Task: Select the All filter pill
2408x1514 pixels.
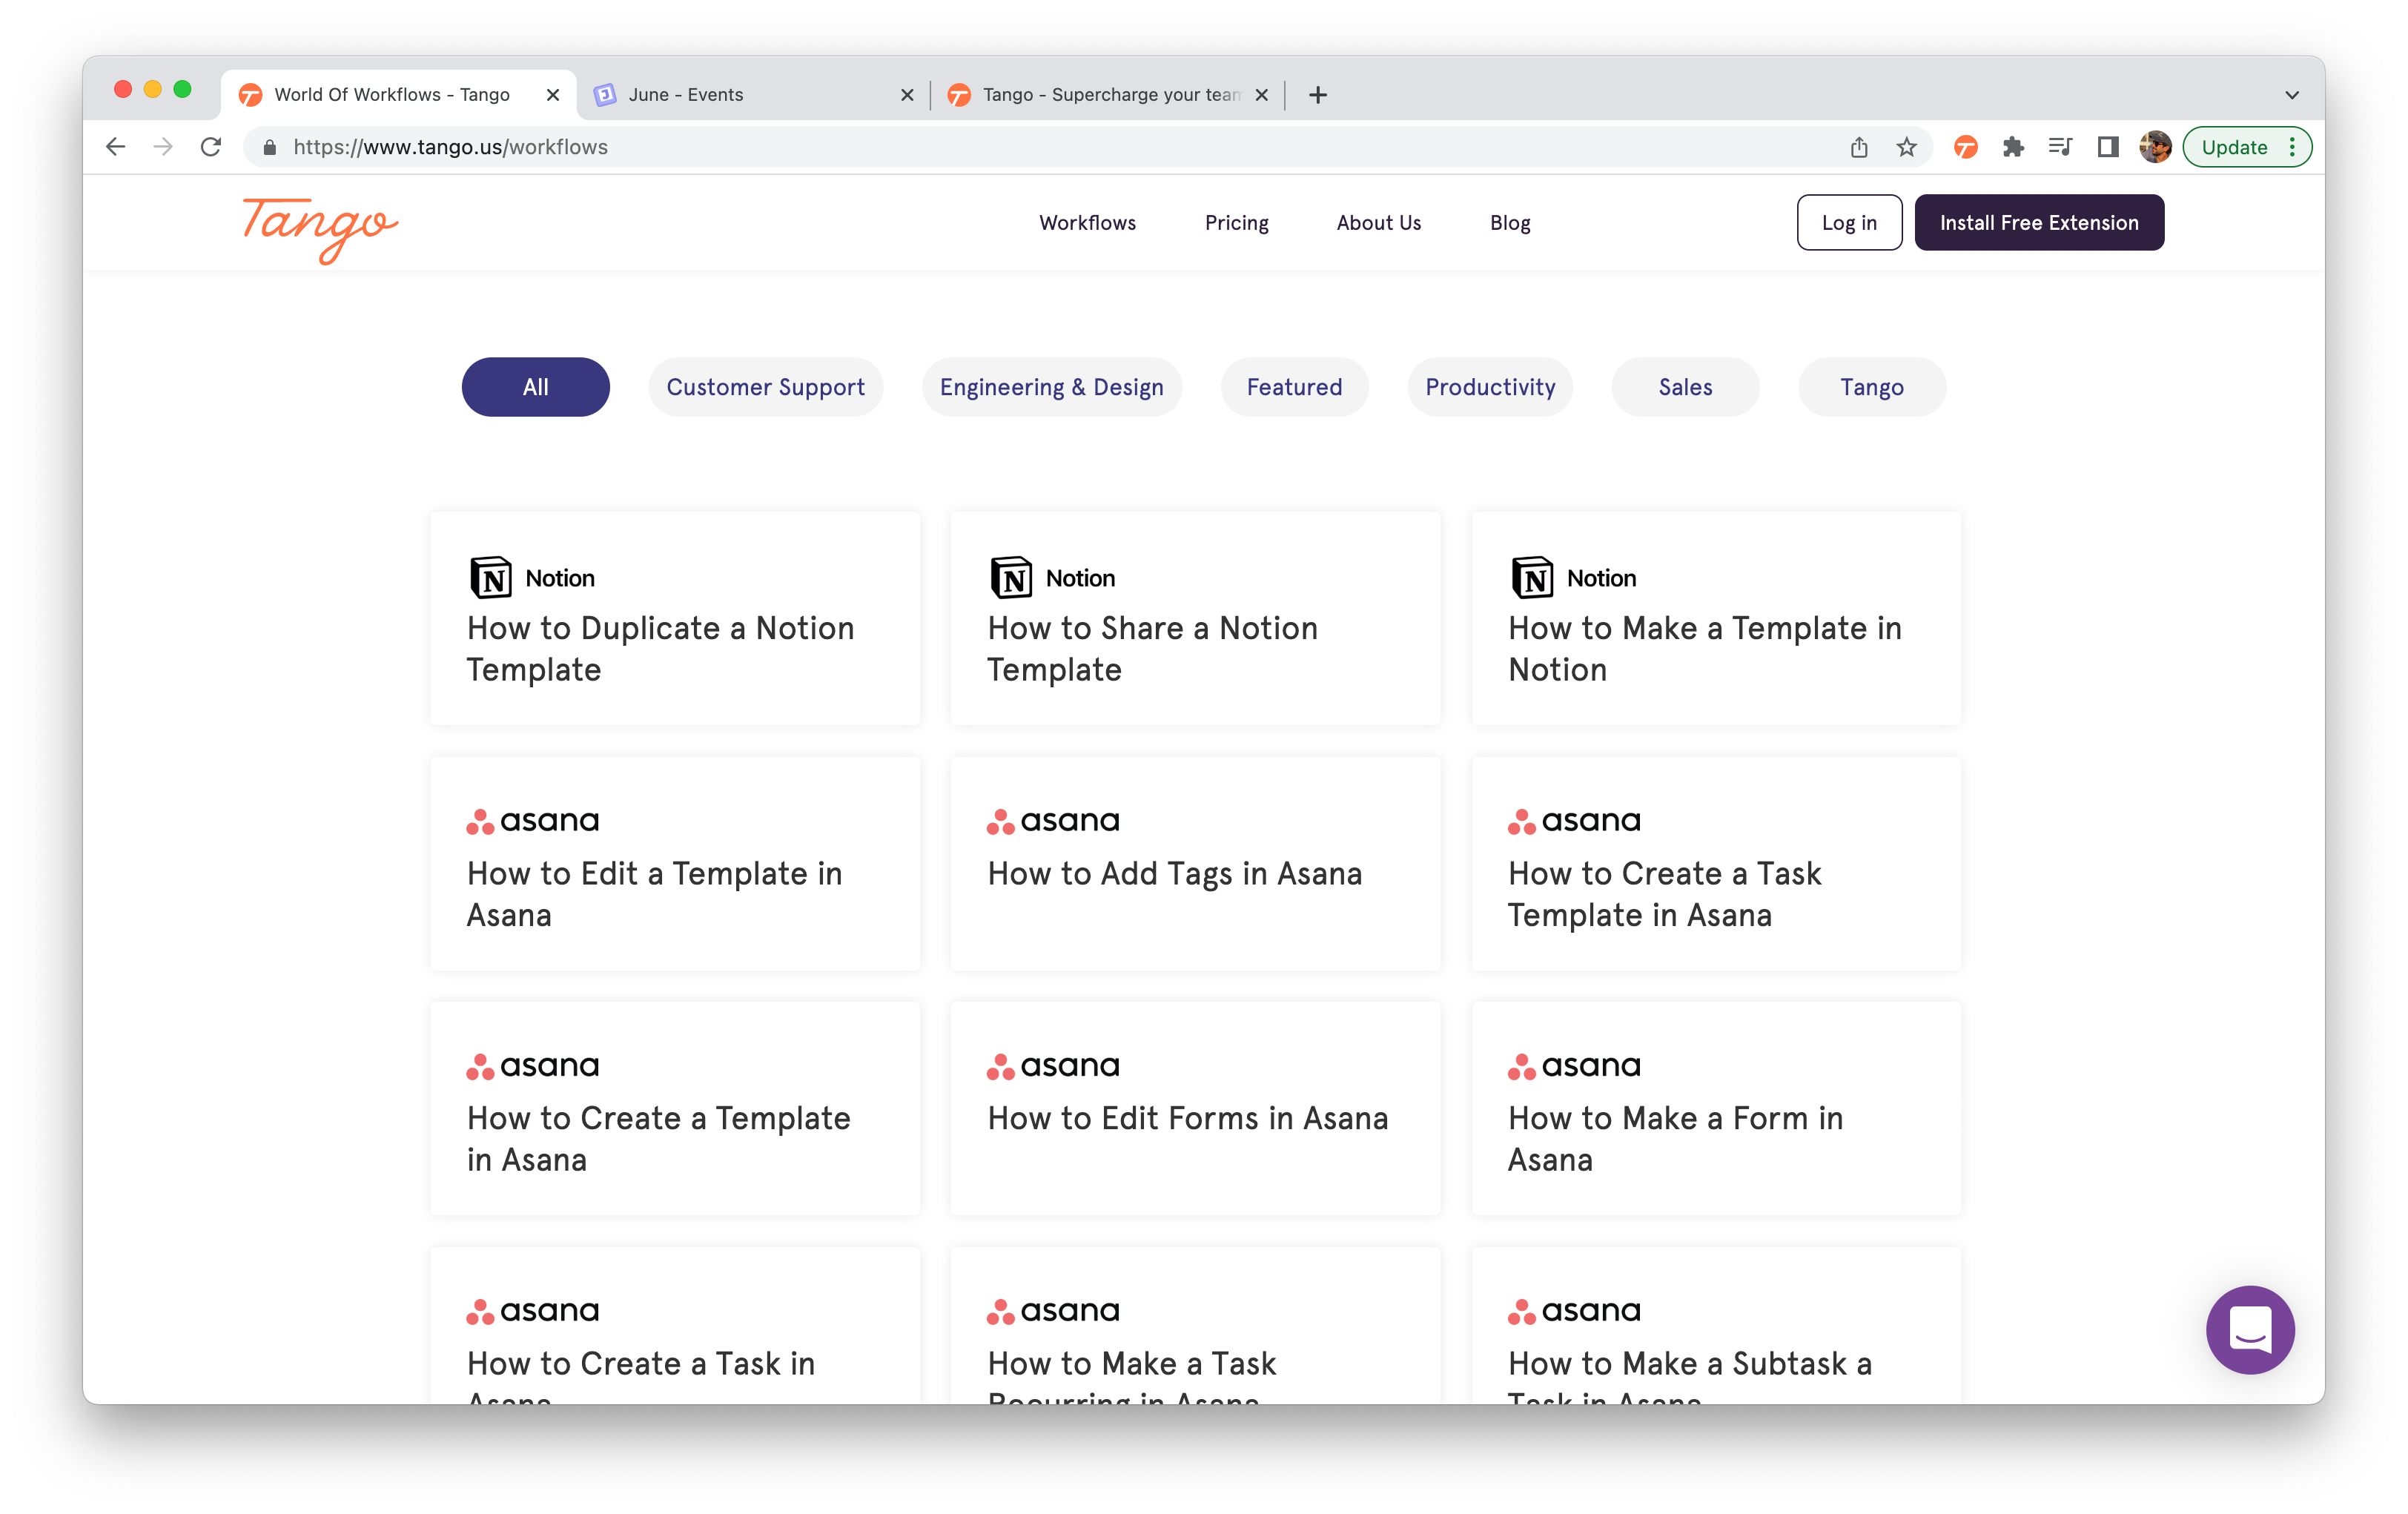Action: [535, 386]
